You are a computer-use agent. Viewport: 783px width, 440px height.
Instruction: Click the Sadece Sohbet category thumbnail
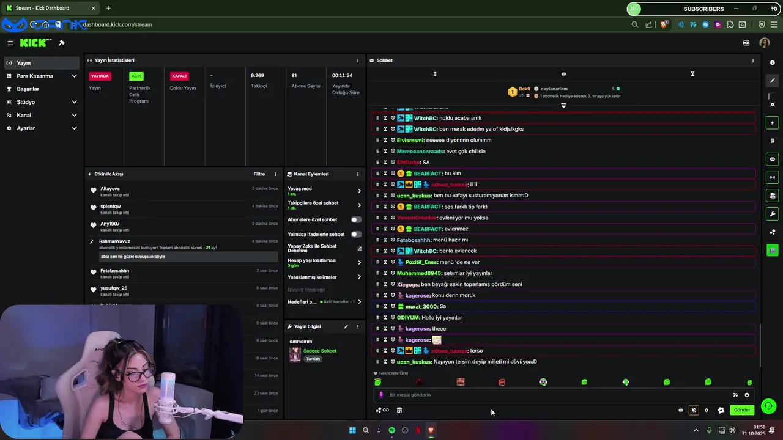click(x=295, y=354)
